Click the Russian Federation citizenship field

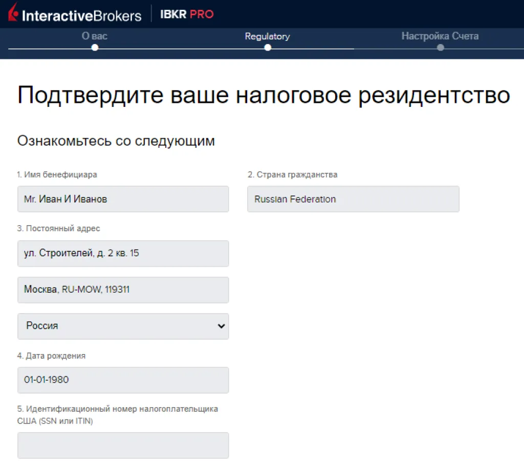(353, 199)
